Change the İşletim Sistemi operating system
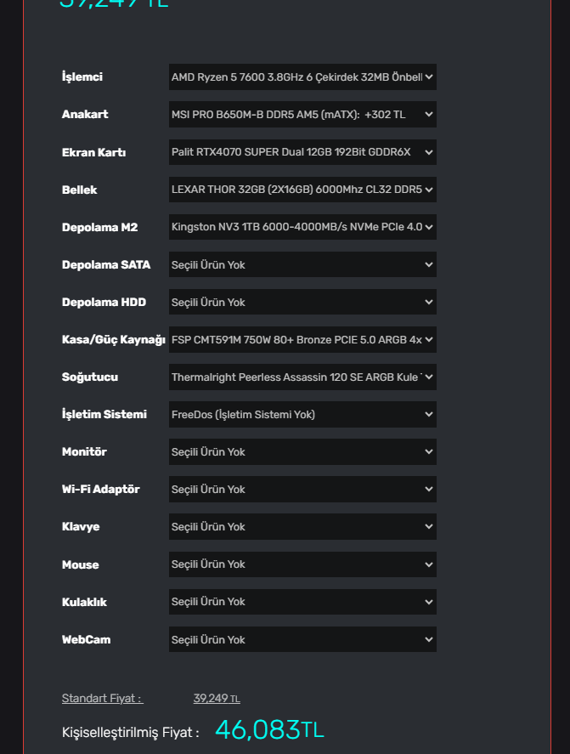 pos(302,414)
